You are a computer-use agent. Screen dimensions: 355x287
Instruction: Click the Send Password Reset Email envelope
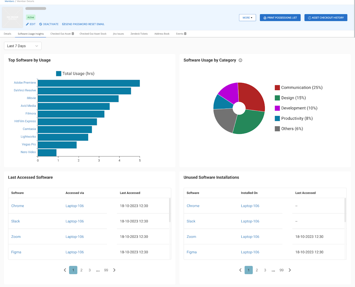64,24
